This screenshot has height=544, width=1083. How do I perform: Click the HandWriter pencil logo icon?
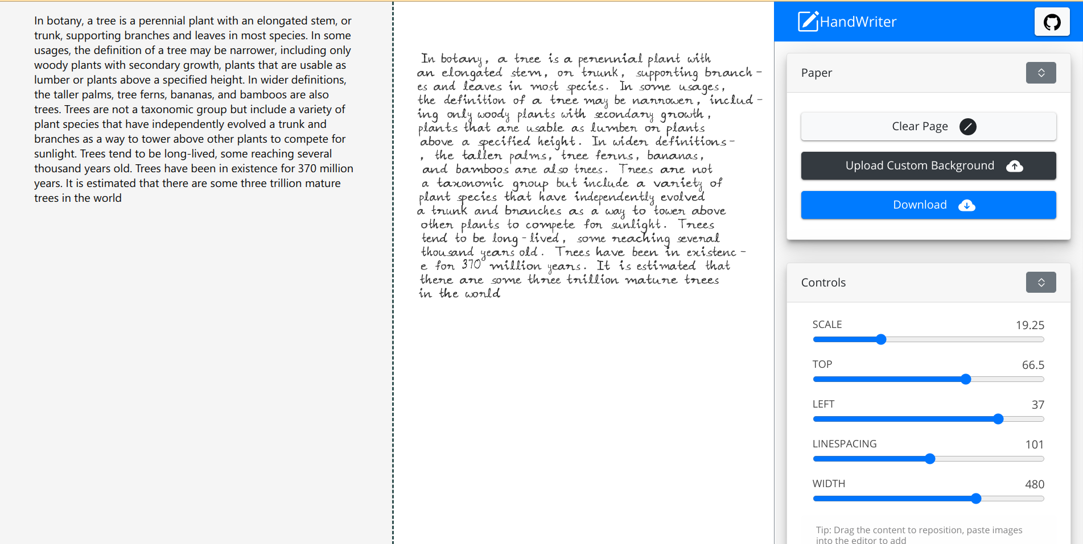pyautogui.click(x=808, y=22)
